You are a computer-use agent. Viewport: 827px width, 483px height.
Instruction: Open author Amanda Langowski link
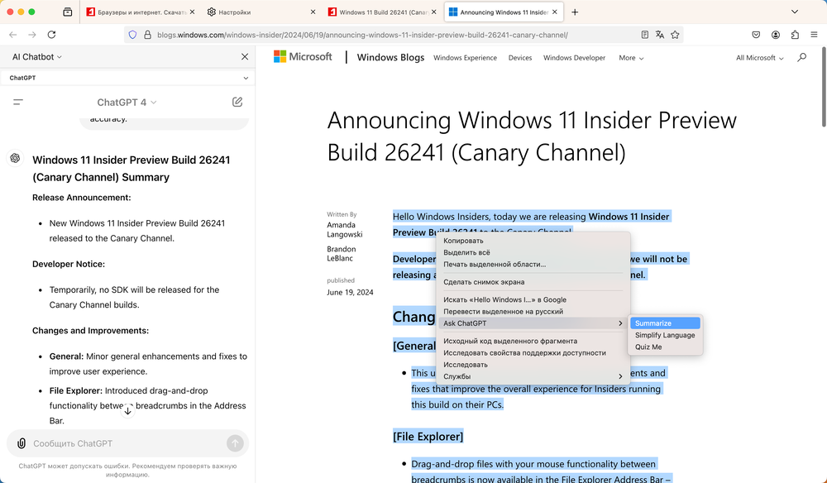coord(344,229)
